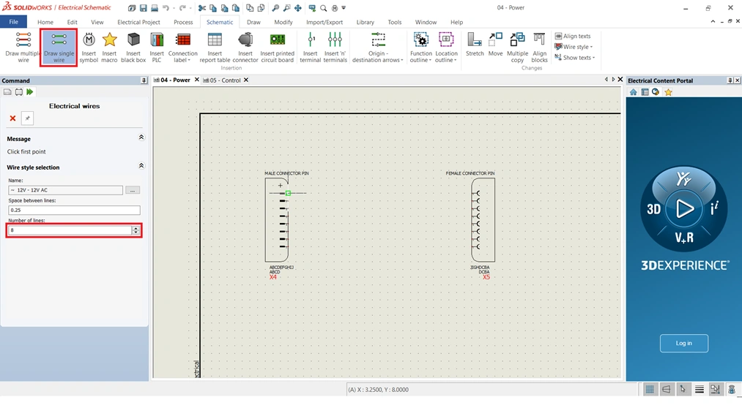Click the 3DEXPERIENCE play button

tap(684, 208)
